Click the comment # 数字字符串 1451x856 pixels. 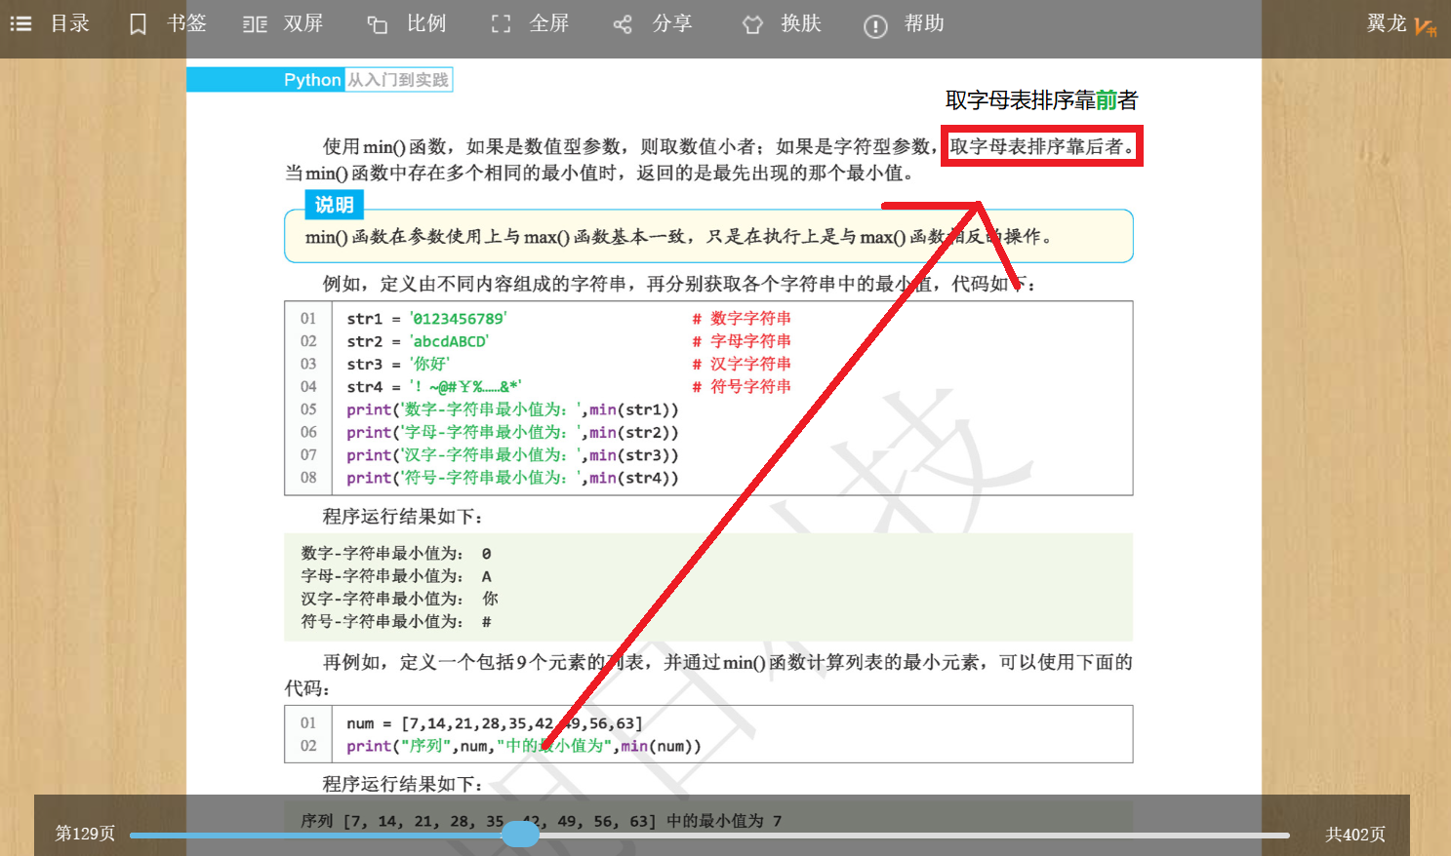(x=742, y=319)
